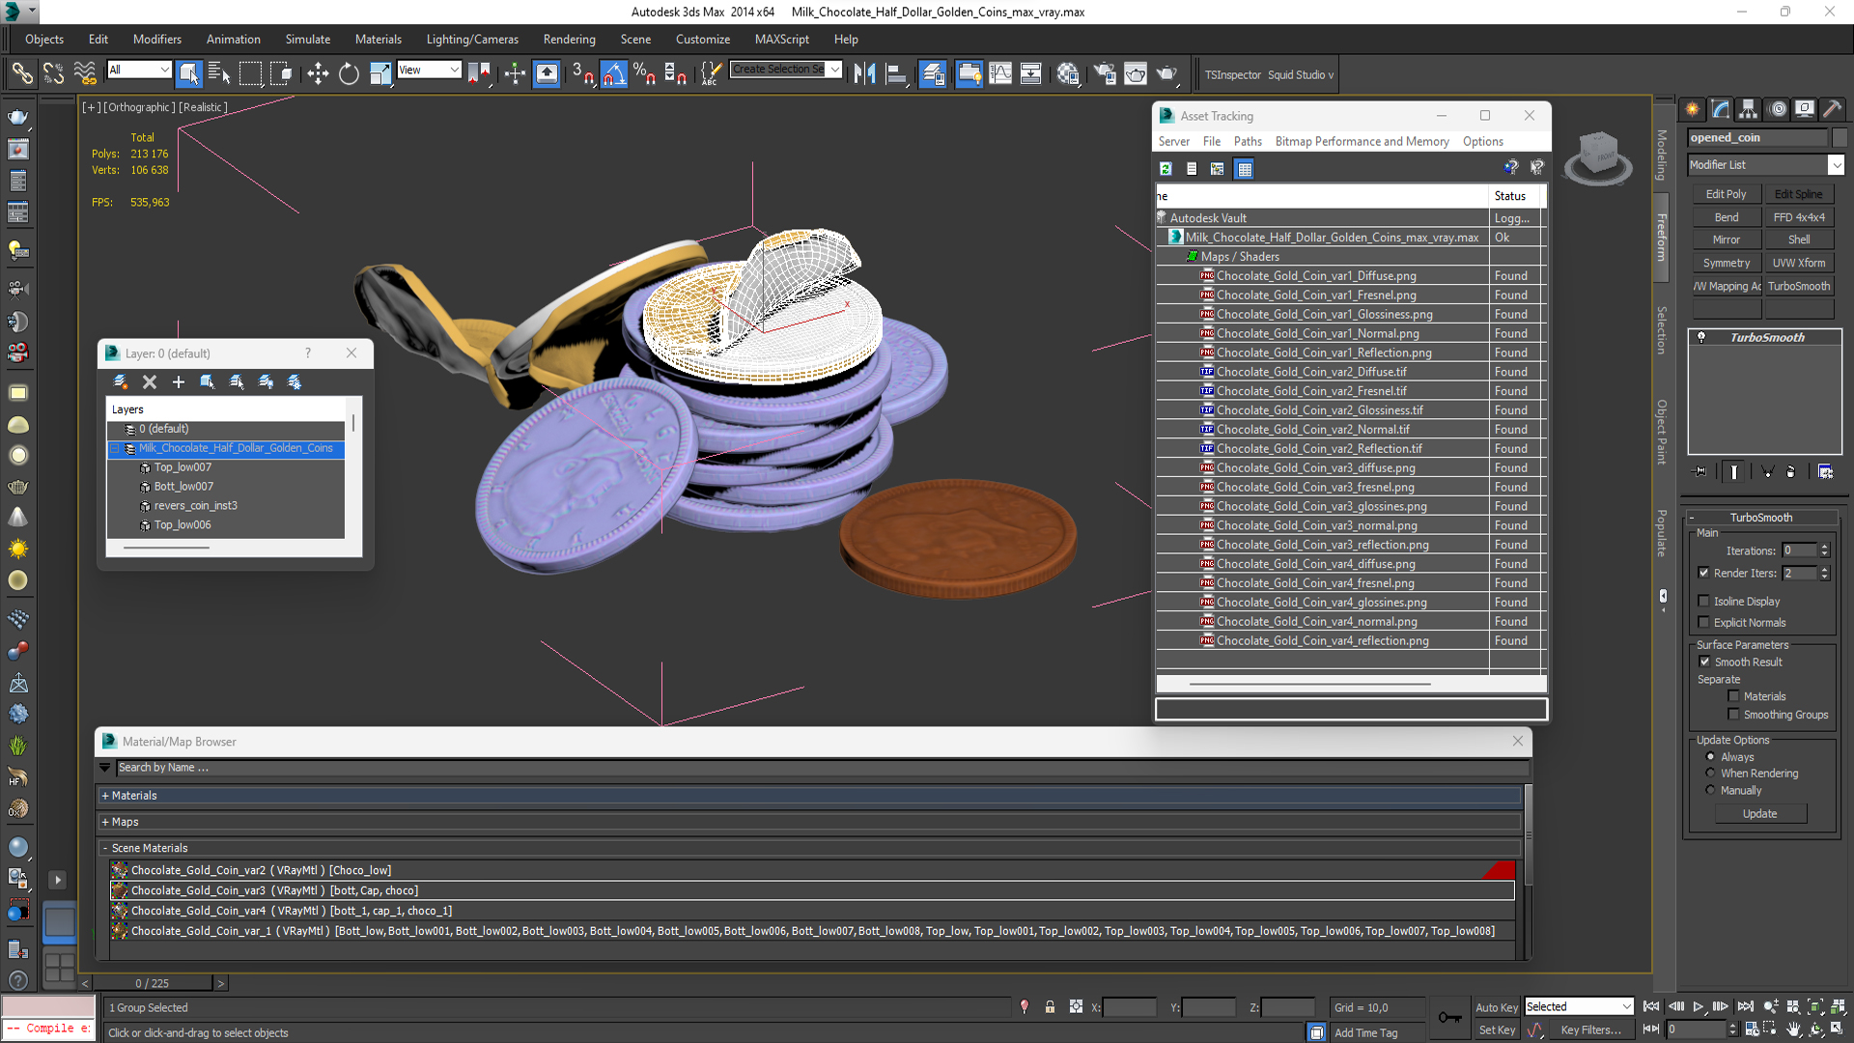Viewport: 1854px width, 1043px height.
Task: Click the Key Filters button
Action: click(1590, 1030)
